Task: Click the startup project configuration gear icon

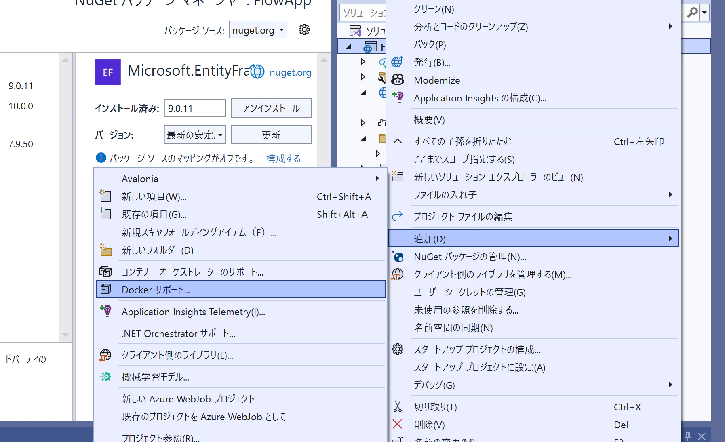Action: tap(398, 349)
